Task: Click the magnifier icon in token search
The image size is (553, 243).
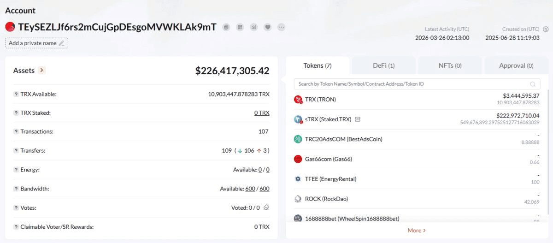Action: click(533, 84)
